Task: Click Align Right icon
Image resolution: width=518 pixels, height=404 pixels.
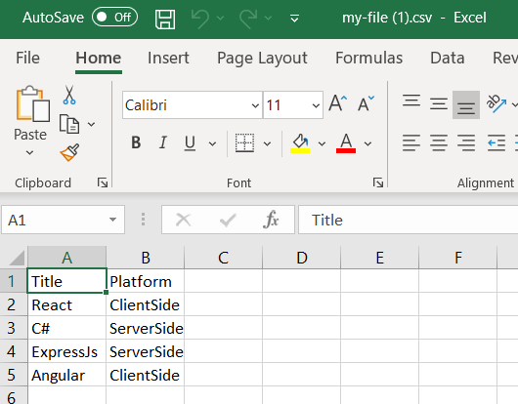Action: [x=466, y=142]
